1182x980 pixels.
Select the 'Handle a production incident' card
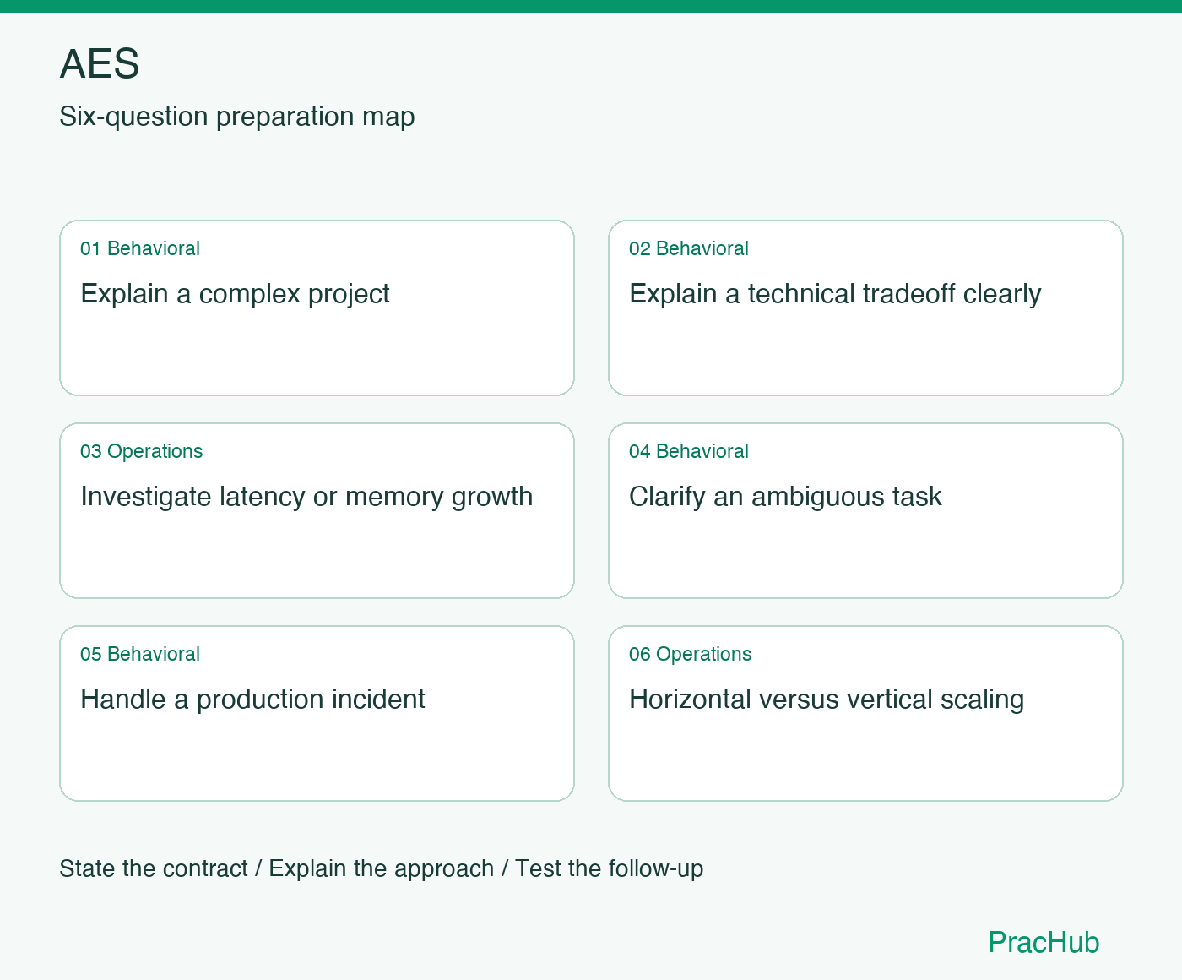317,713
